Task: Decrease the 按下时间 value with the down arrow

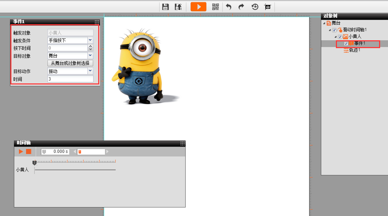Action: click(91, 50)
